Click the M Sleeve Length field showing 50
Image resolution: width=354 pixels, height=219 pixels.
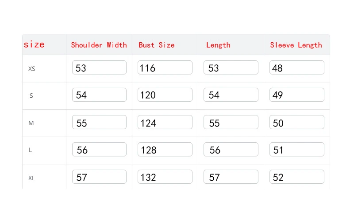pyautogui.click(x=296, y=122)
